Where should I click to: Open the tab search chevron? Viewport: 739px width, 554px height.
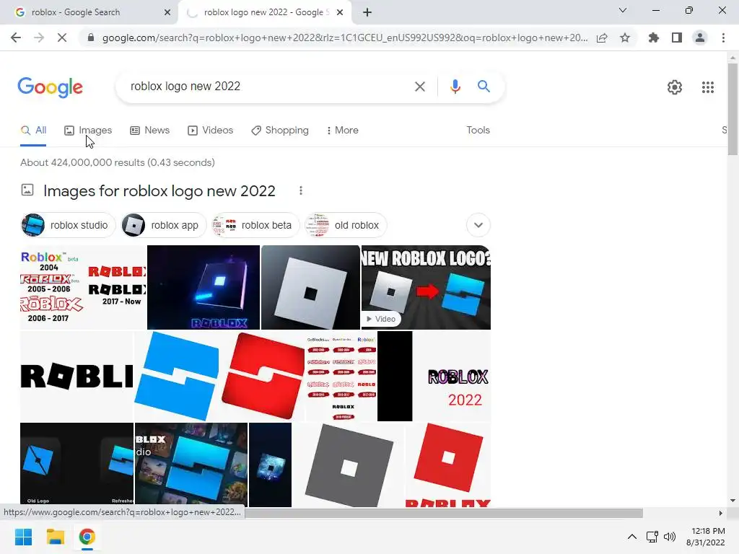[x=623, y=10]
